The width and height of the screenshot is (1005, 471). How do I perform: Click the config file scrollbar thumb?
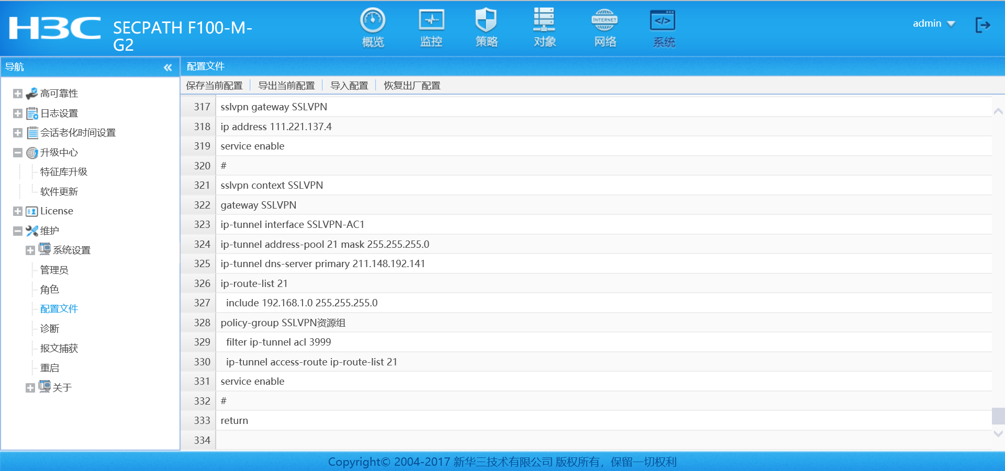[x=998, y=416]
